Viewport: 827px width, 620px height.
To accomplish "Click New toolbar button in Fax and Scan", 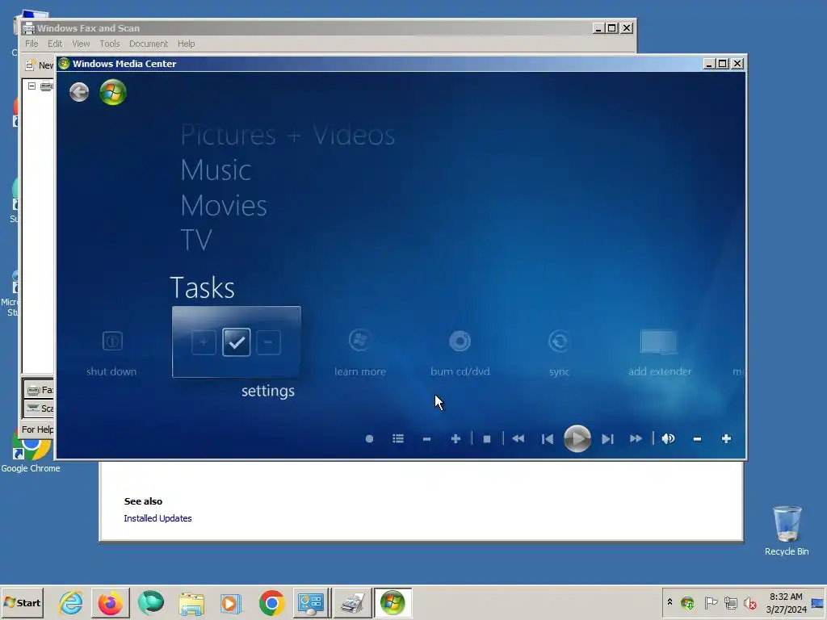I will 40,65.
